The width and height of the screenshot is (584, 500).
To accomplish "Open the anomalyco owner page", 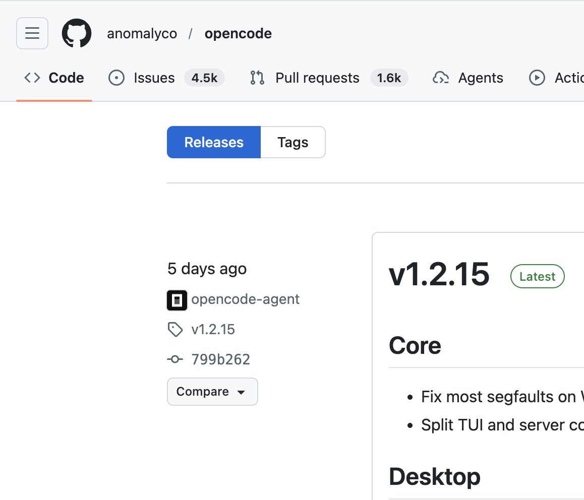I will tap(142, 33).
